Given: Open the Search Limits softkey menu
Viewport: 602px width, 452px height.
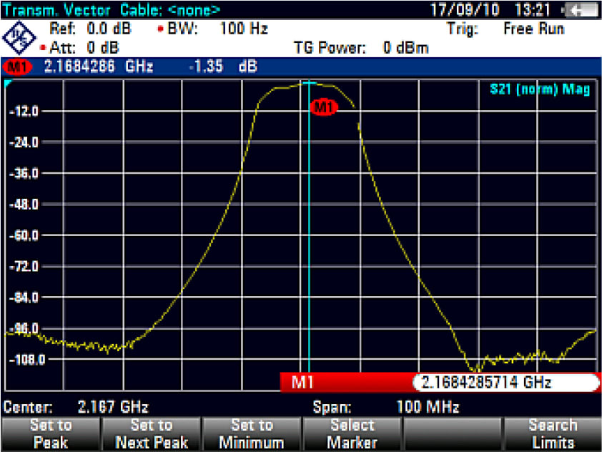Looking at the screenshot, I should point(554,431).
